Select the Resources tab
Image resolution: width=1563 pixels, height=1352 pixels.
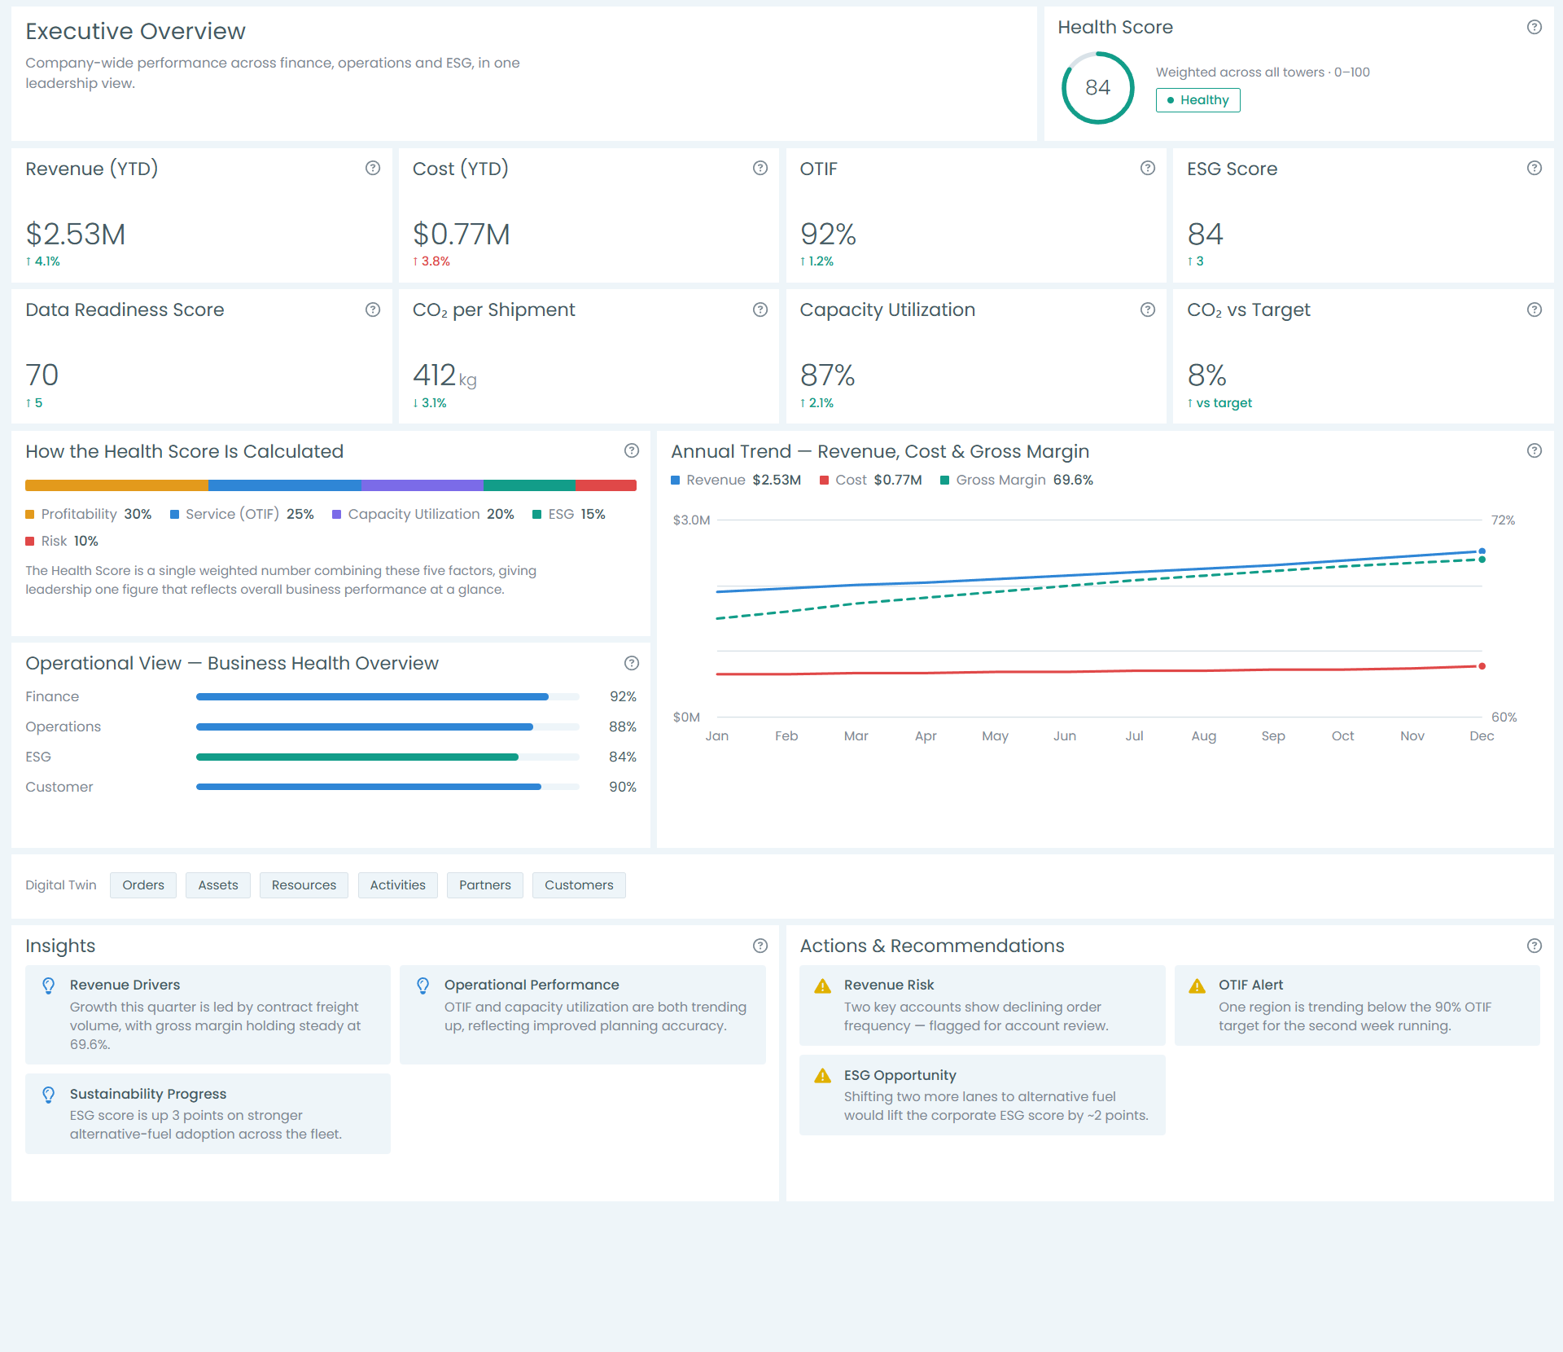(304, 885)
